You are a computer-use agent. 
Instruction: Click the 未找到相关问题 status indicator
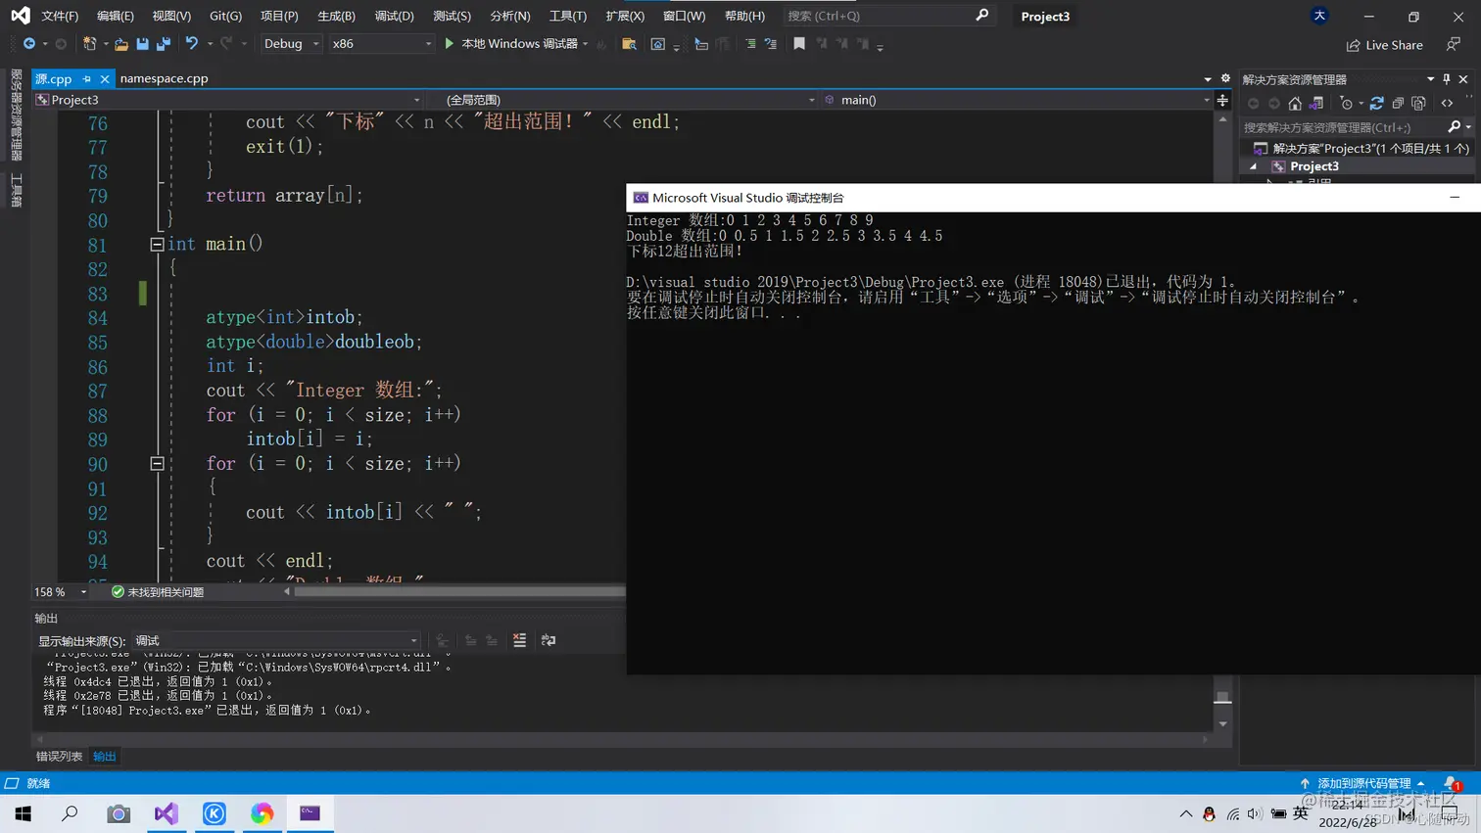pyautogui.click(x=158, y=592)
